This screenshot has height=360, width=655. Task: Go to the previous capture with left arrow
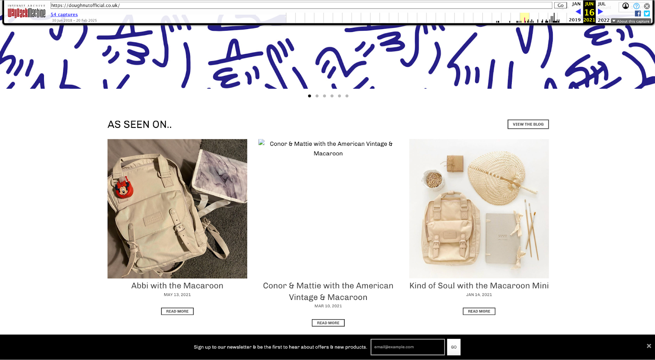578,12
